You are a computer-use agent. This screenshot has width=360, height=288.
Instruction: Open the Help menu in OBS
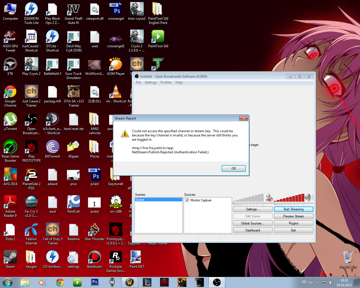179,82
